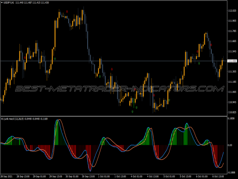The height and width of the screenshot is (179, 238).
Task: Click price axis label 110.825
Action: [x=232, y=112]
